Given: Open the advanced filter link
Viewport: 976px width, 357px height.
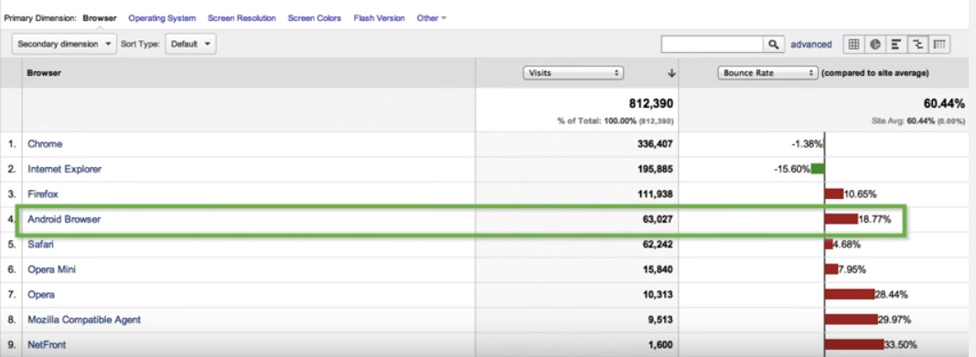Looking at the screenshot, I should tap(811, 44).
